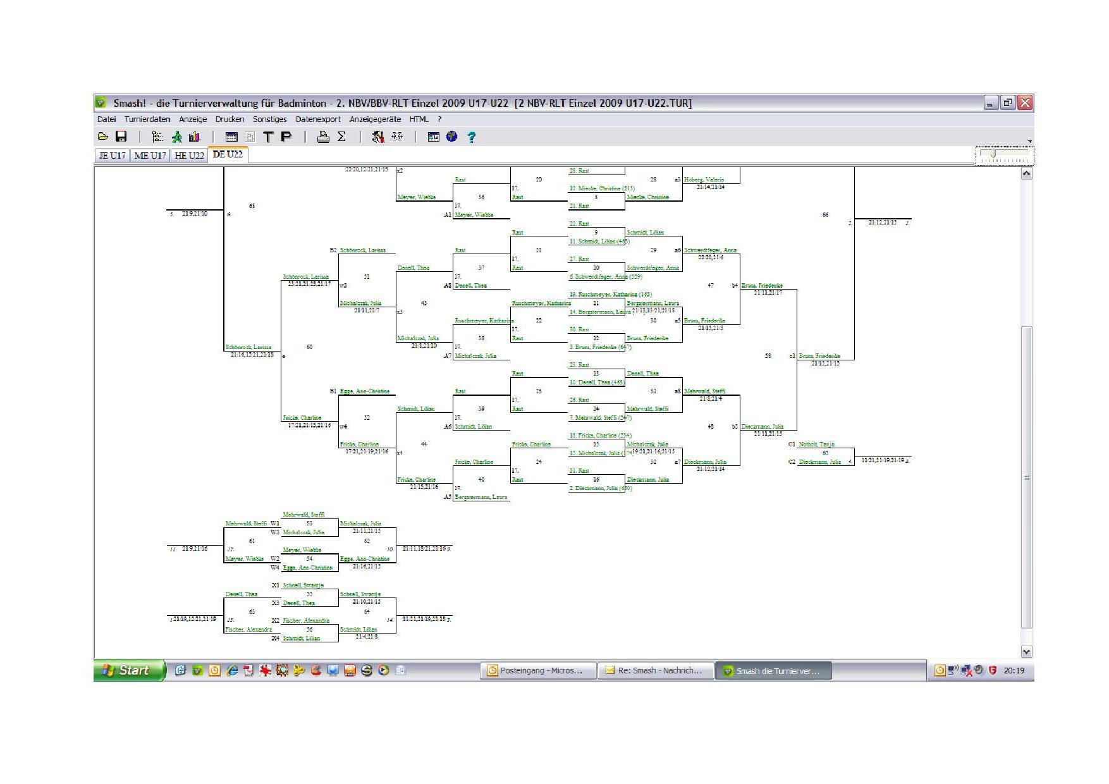This screenshot has width=1109, height=784.
Task: Click the zoom slider at top right
Action: (993, 154)
